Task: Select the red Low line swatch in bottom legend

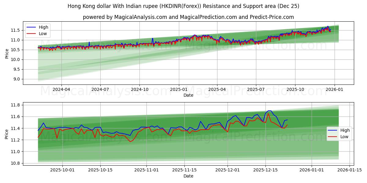Action: click(332, 136)
